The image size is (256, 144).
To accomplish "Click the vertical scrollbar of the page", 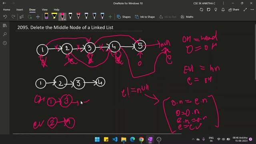I will (255, 52).
